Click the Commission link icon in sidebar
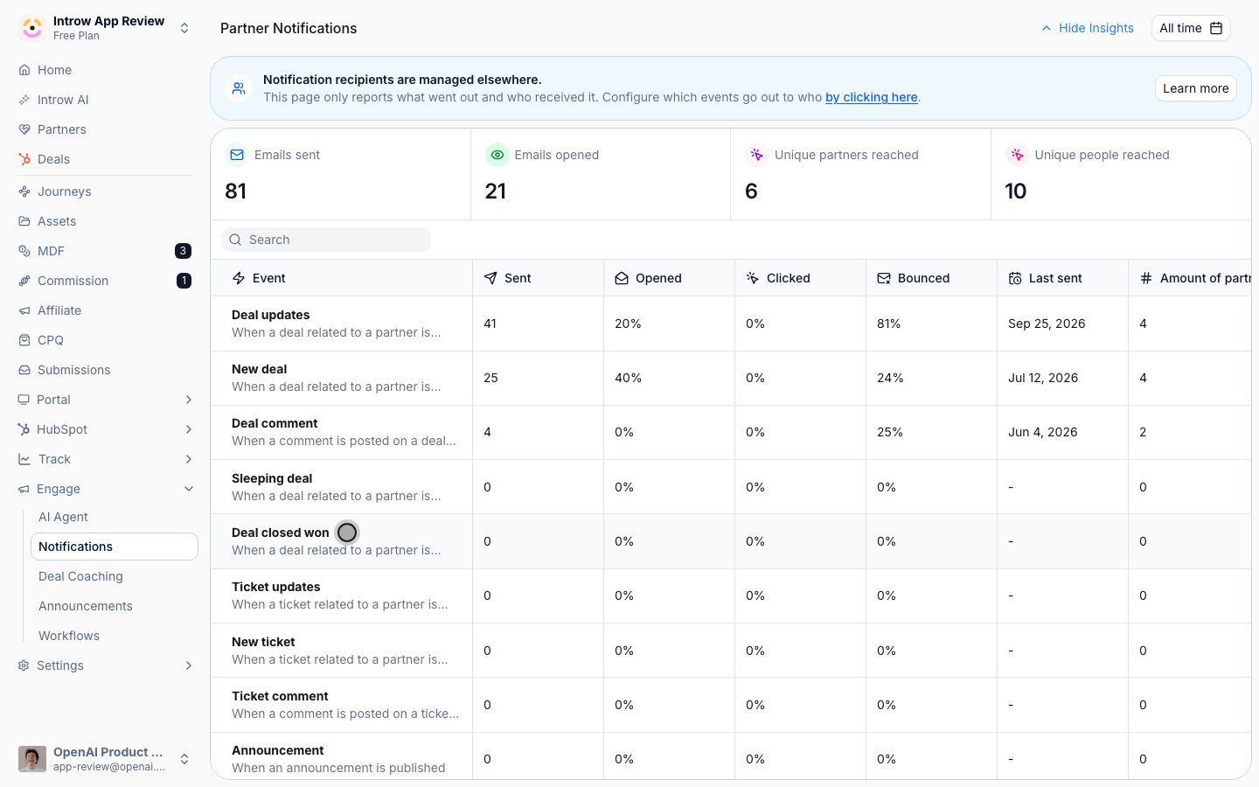Image resolution: width=1259 pixels, height=787 pixels. click(x=24, y=281)
